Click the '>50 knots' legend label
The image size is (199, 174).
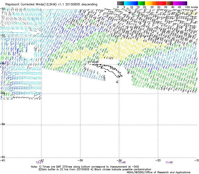tap(191, 7)
